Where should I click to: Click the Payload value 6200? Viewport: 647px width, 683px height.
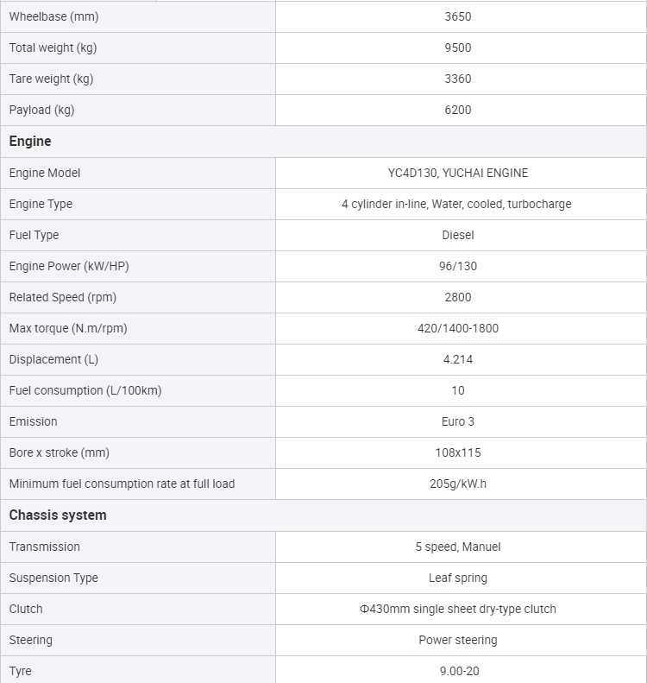458,110
